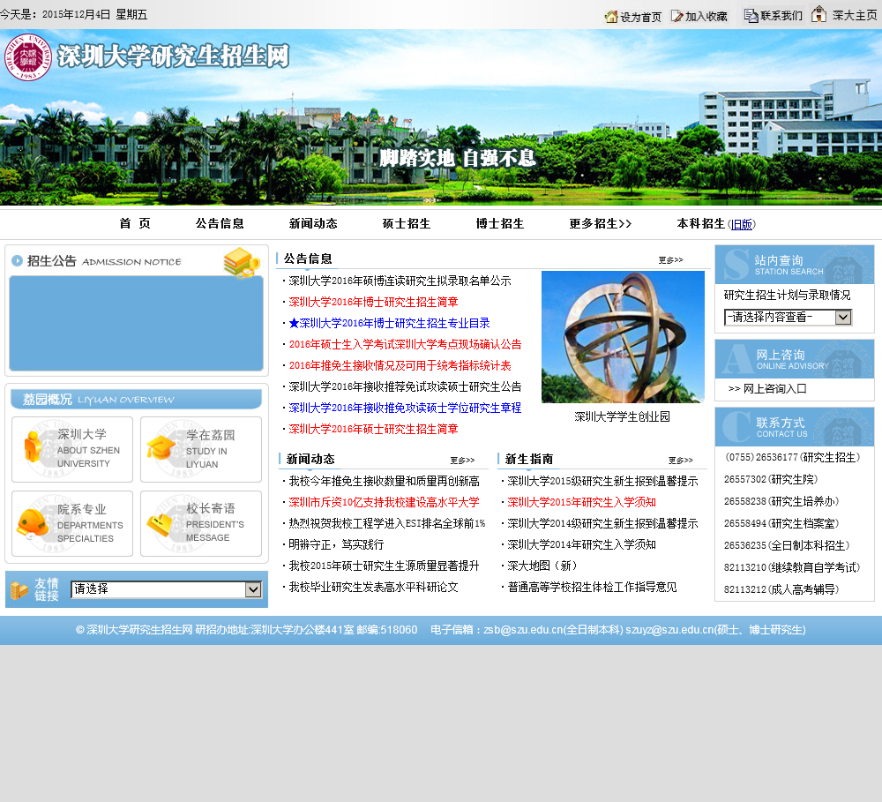Click 更多>> beside 新闻动态 section heading

pyautogui.click(x=462, y=461)
